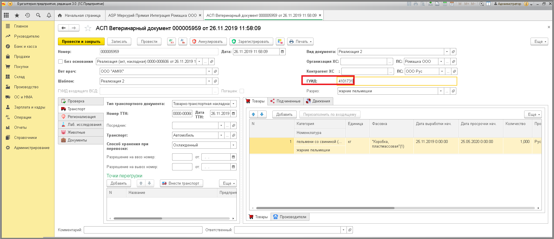Click Провести и закрыть
The width and height of the screenshot is (554, 239).
81,41
